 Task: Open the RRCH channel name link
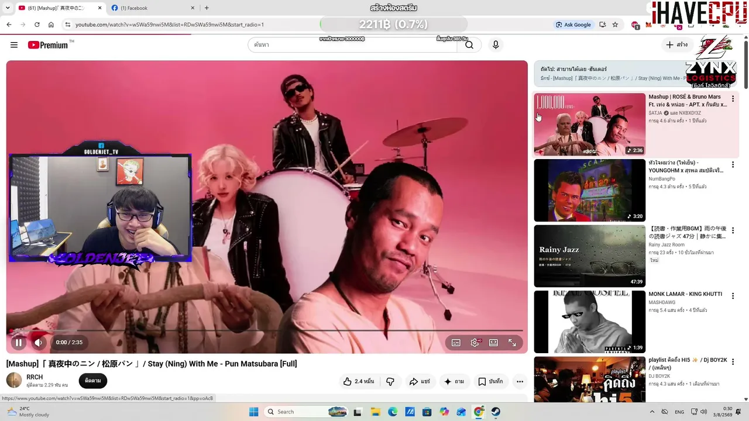click(35, 377)
